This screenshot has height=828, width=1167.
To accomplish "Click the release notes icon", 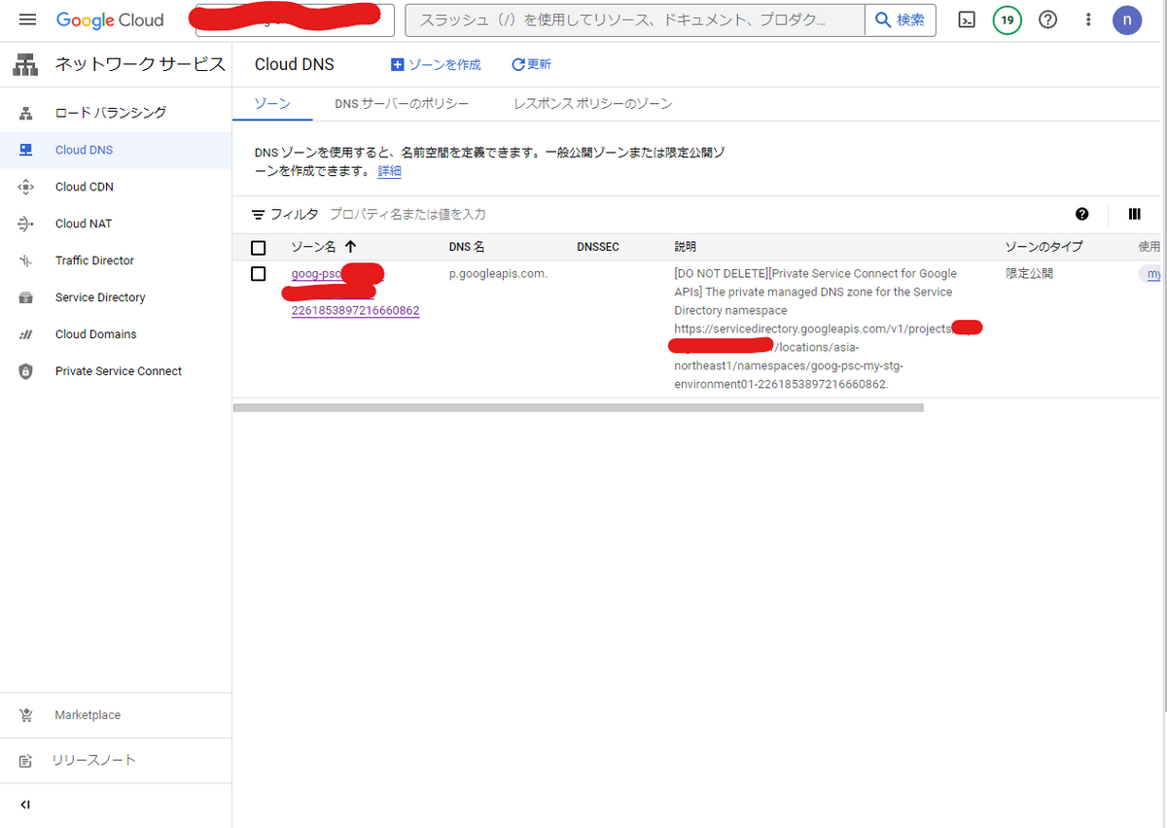I will point(26,761).
